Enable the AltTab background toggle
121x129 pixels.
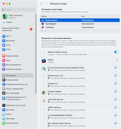(x=116, y=60)
